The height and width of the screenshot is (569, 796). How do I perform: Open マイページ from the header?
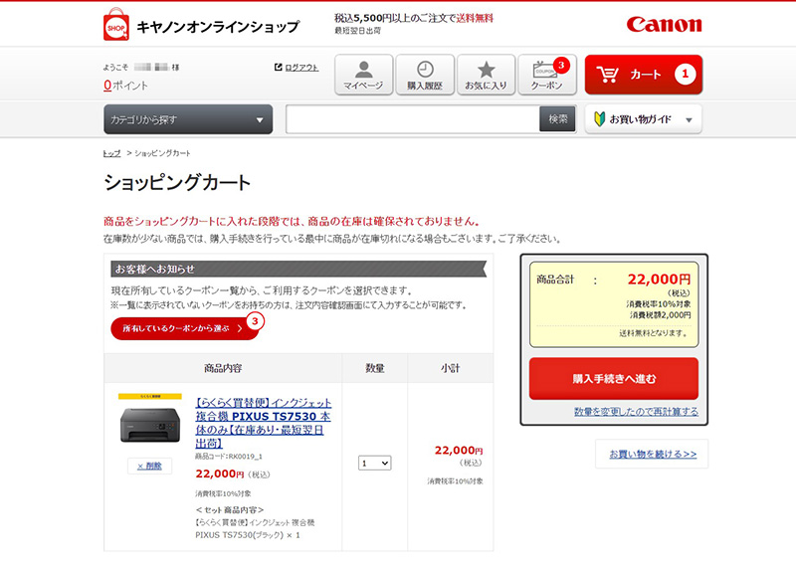coord(363,75)
